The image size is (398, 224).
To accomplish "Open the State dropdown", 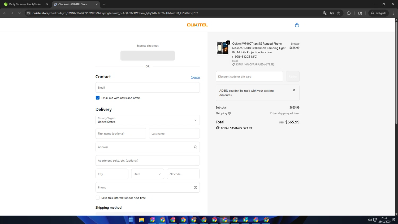I will tap(148, 174).
